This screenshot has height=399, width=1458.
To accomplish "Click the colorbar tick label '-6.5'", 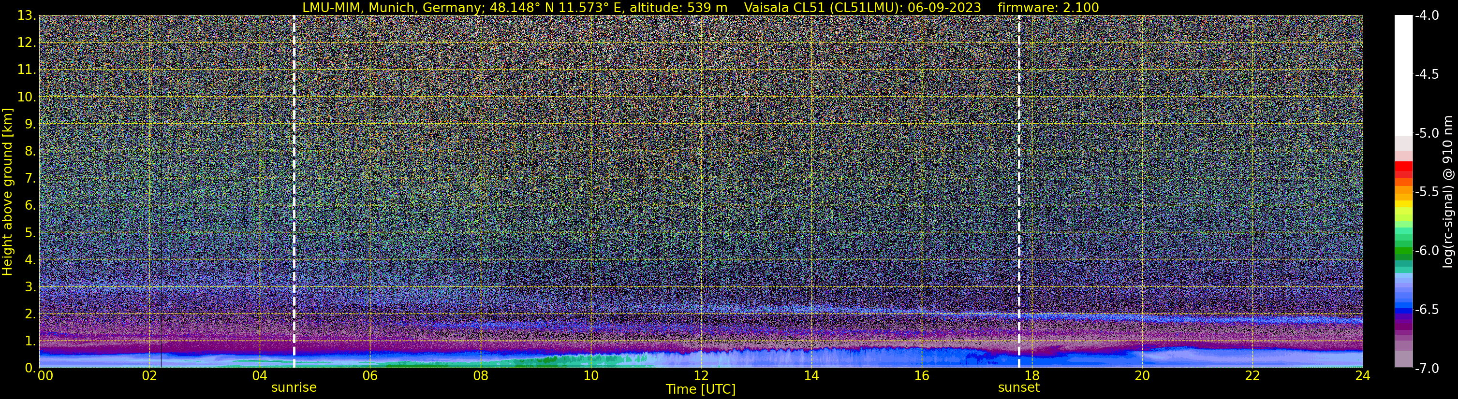I will pos(1427,310).
